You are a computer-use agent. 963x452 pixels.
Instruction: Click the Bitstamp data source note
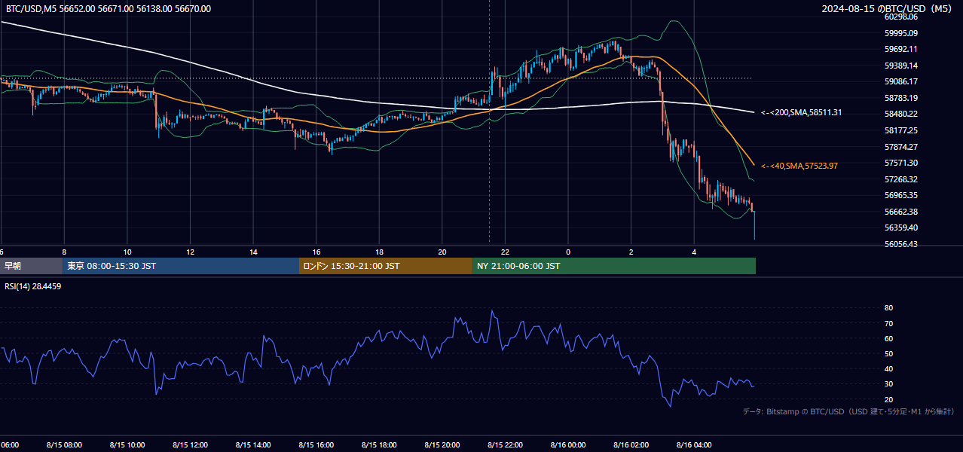[848, 411]
